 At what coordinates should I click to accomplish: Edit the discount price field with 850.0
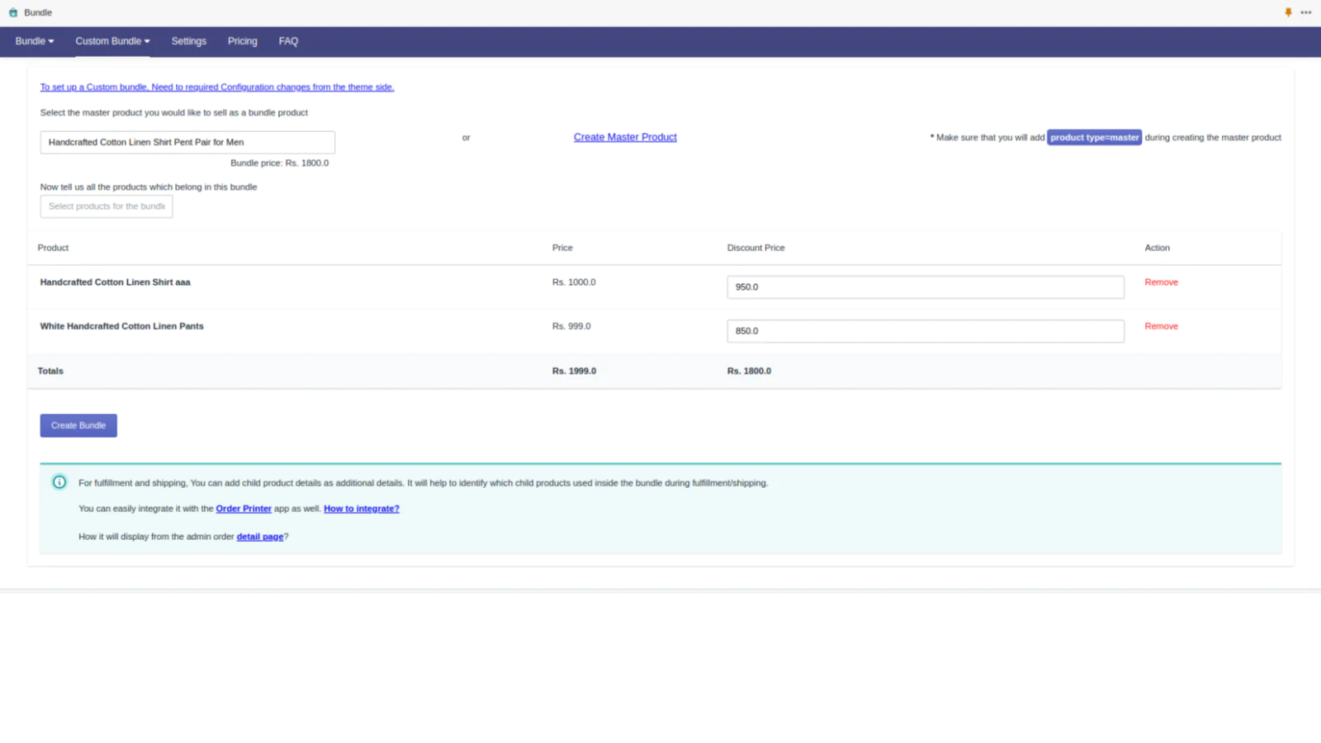[x=926, y=331]
